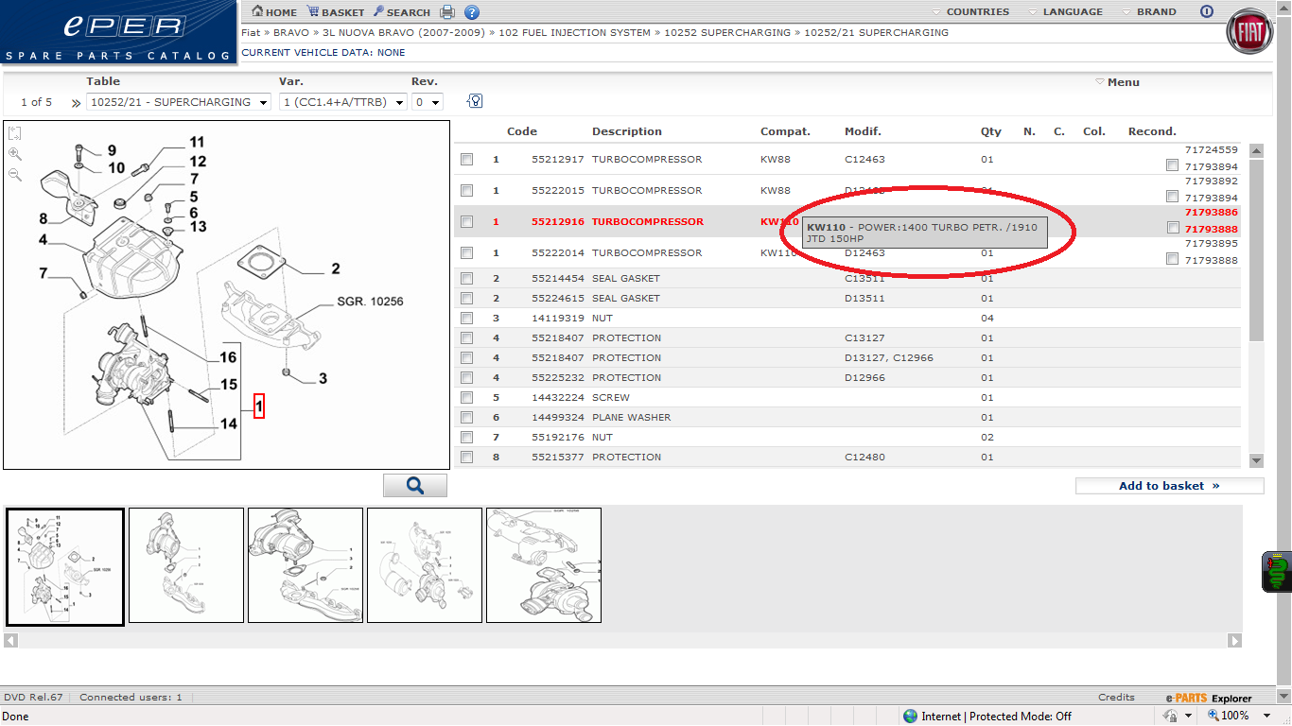The image size is (1292, 726).
Task: Click reconditioned code 71793886
Action: coord(1211,213)
